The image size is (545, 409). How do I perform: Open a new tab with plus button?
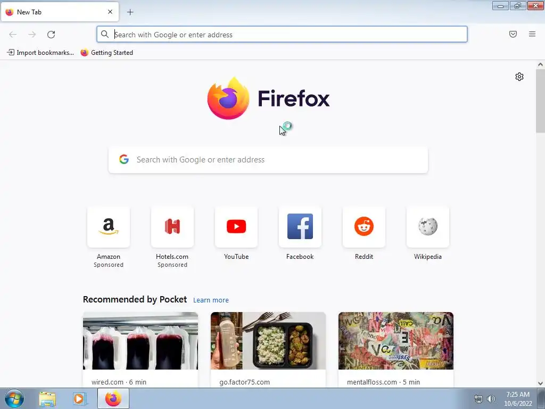click(130, 12)
